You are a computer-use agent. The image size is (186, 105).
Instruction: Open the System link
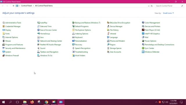8,52
